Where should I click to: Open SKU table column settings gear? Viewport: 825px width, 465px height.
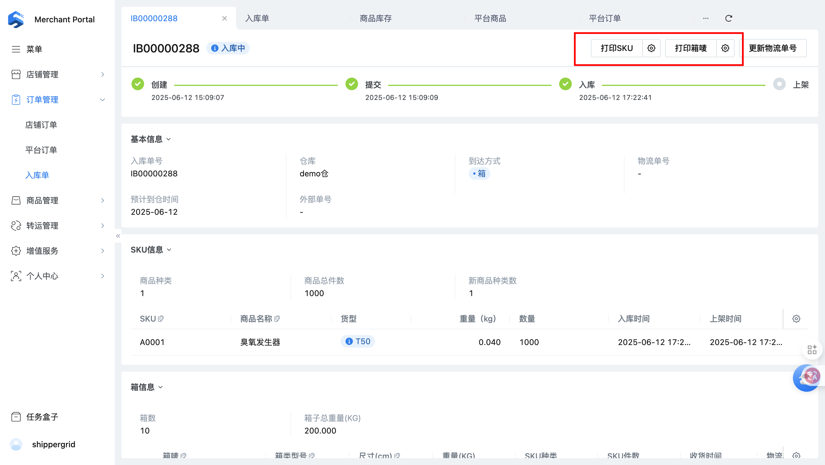pos(796,319)
